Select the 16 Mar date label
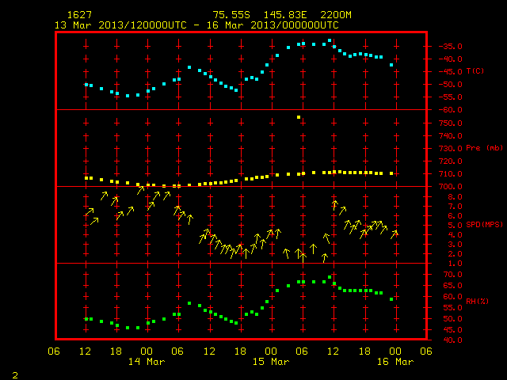Screen dimensions: 507x380 click(395, 362)
